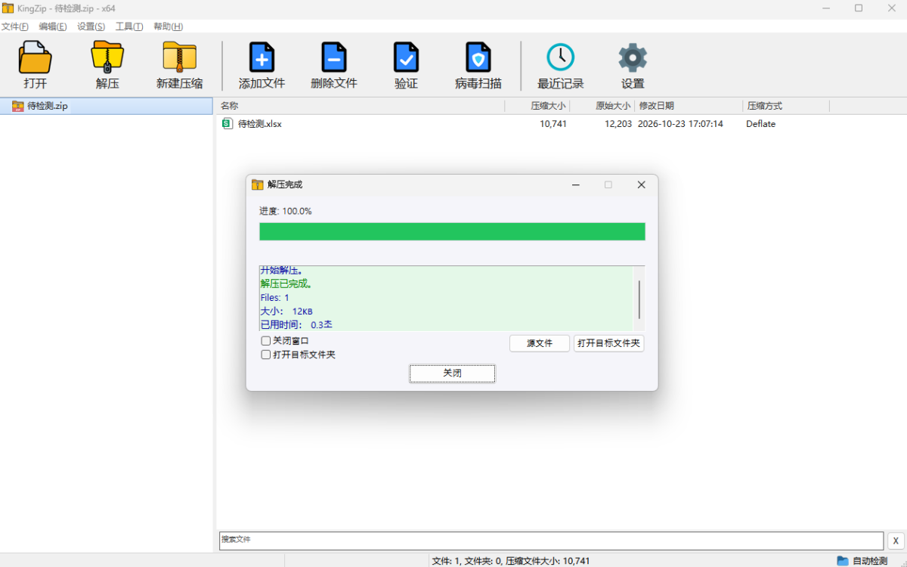The height and width of the screenshot is (567, 907).
Task: Open the 工具(T) menu
Action: [x=129, y=26]
